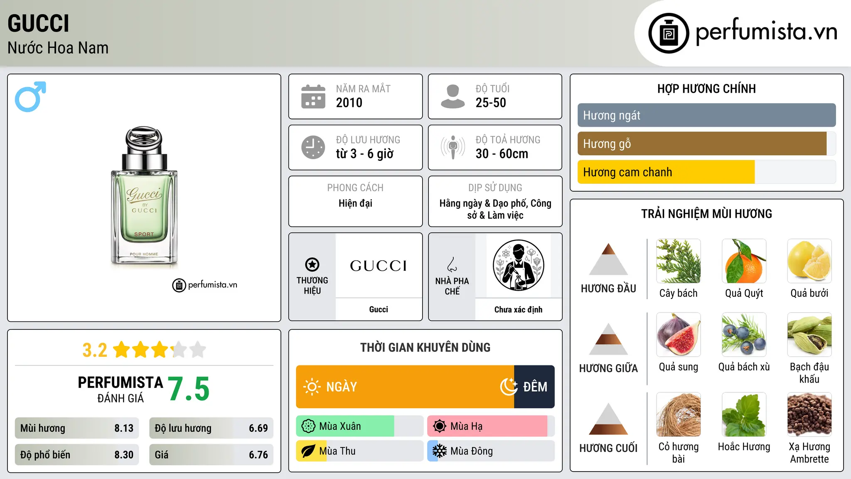Screen dimensions: 851x479
Task: Click the sillage icon for Độ toả hương
Action: (453, 147)
